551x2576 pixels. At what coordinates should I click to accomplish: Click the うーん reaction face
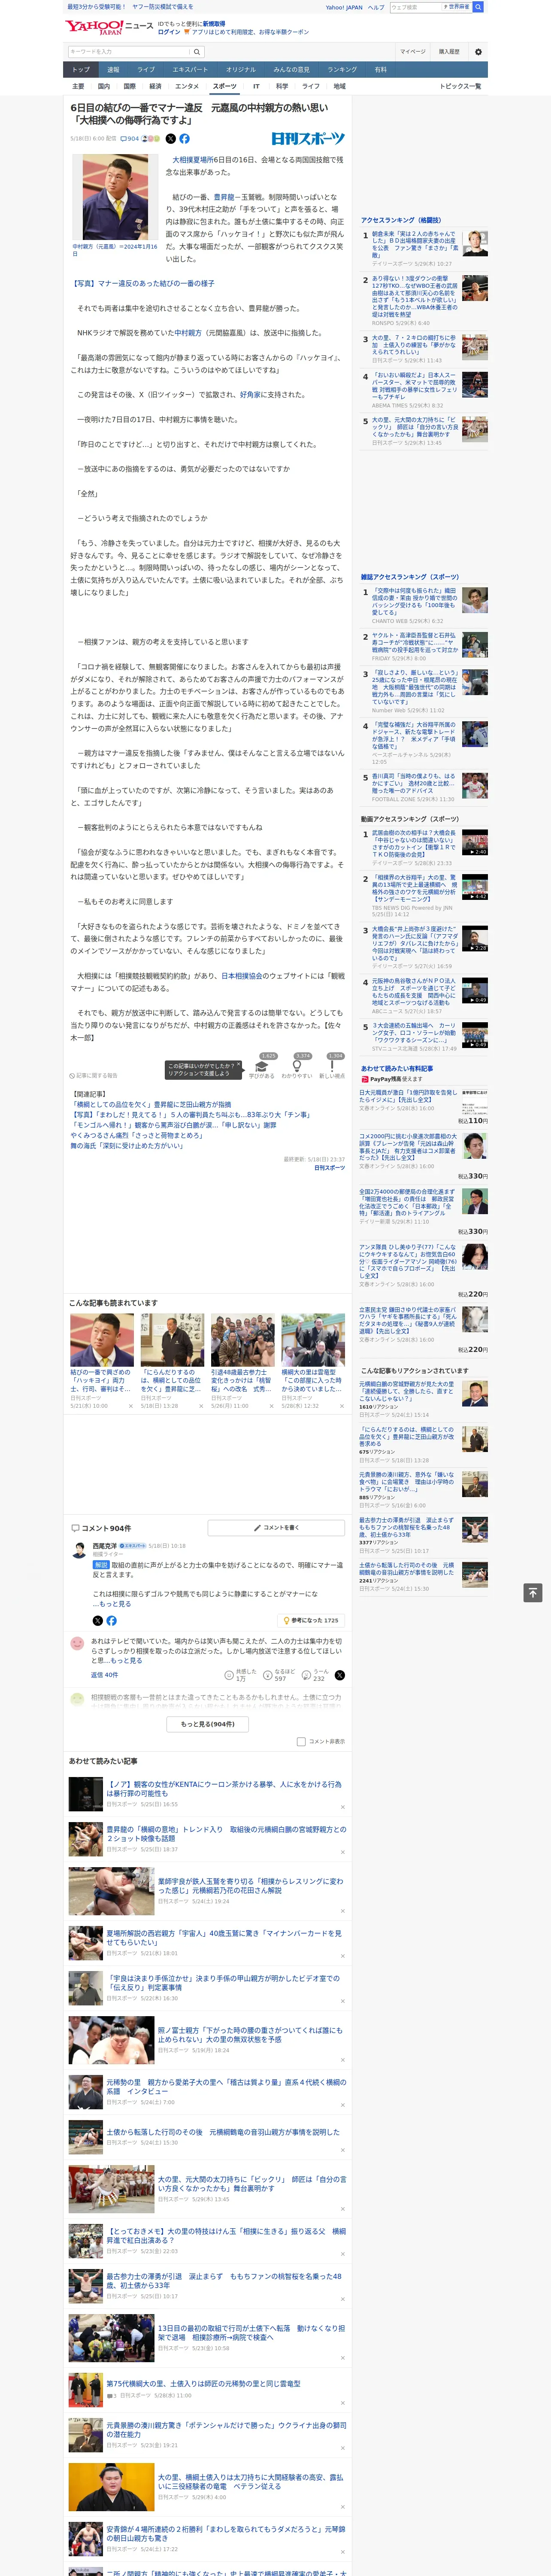pyautogui.click(x=307, y=1674)
